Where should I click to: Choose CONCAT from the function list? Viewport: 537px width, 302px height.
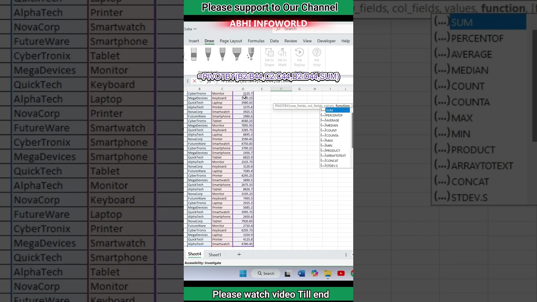point(335,161)
